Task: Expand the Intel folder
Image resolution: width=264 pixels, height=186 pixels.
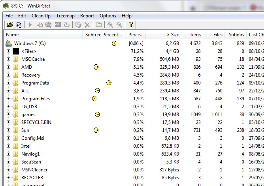Action: 8,146
